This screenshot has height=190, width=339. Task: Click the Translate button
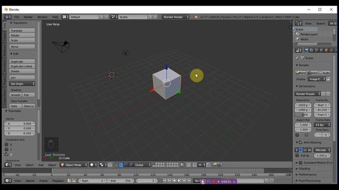[x=22, y=31]
